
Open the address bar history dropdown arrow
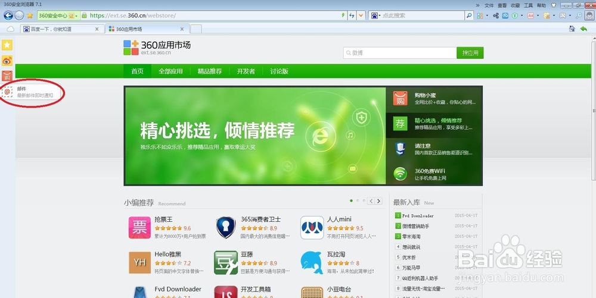tap(361, 15)
